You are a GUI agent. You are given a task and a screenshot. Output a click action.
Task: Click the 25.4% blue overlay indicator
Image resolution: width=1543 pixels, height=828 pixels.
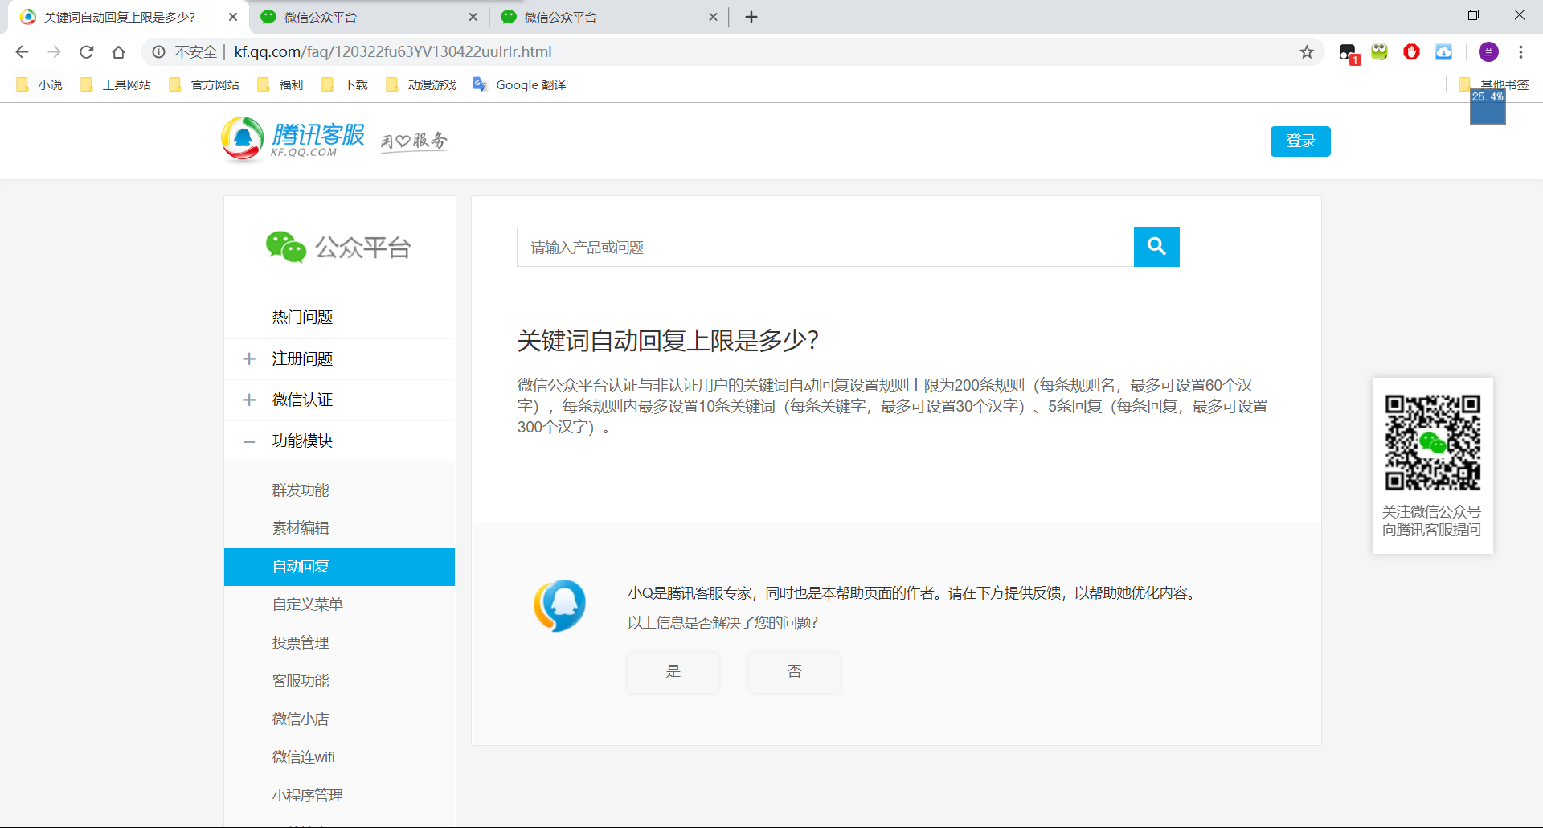[x=1488, y=107]
